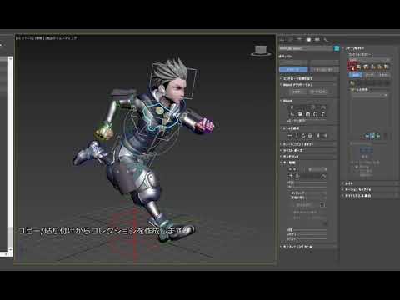Open the Copied Postures dropdown list

[x=368, y=95]
